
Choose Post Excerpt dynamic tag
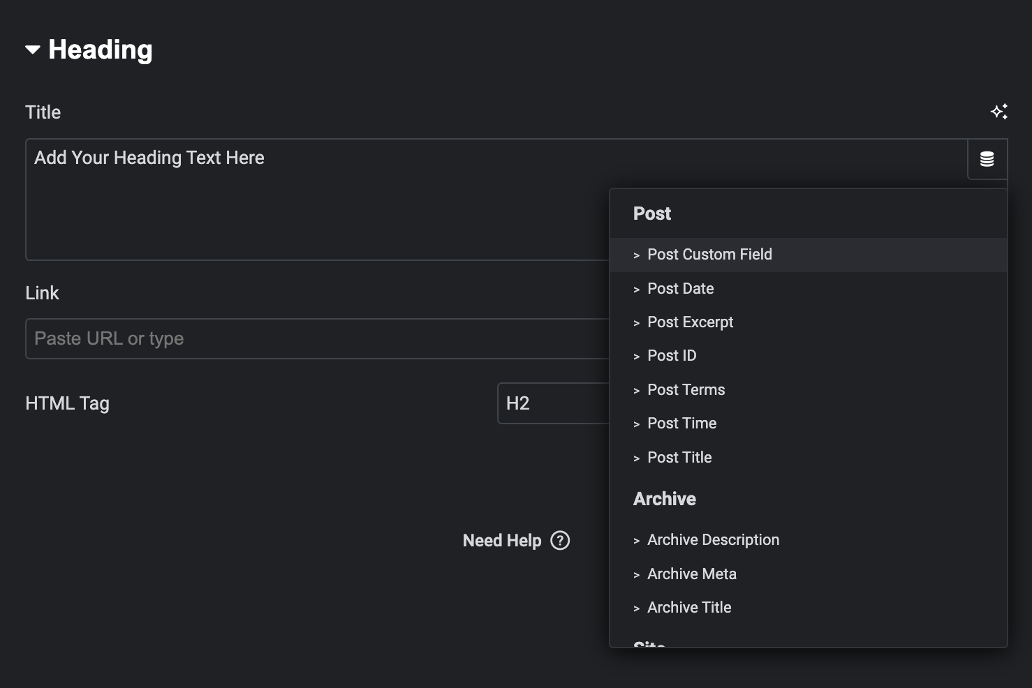coord(690,322)
